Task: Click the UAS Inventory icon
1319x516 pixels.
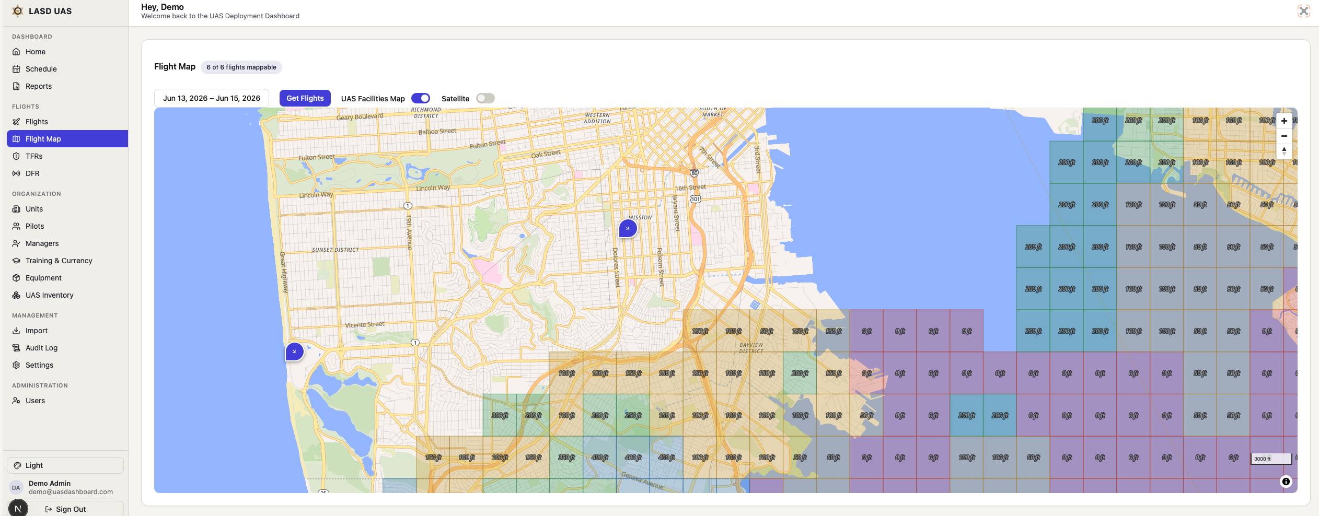Action: click(x=16, y=295)
